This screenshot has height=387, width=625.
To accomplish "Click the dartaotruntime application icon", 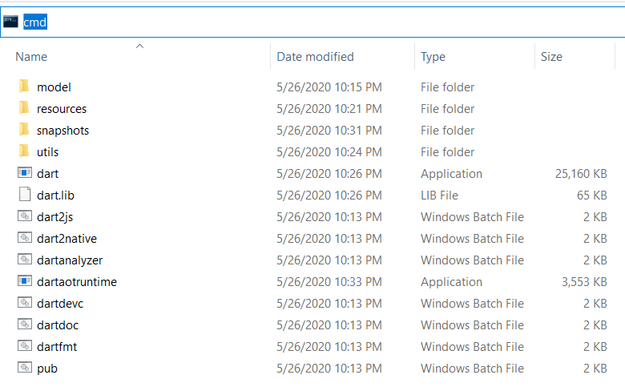I will tap(24, 282).
